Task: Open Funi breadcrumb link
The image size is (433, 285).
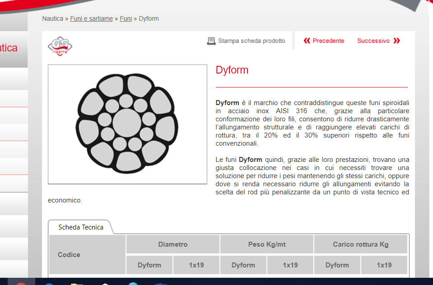Action: pyautogui.click(x=126, y=18)
